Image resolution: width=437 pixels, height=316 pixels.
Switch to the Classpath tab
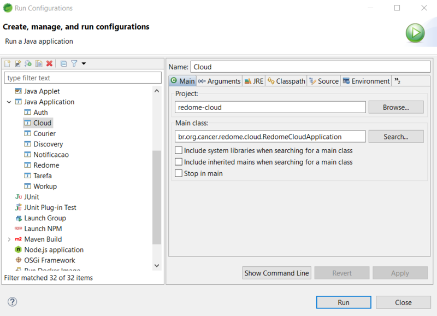[286, 81]
